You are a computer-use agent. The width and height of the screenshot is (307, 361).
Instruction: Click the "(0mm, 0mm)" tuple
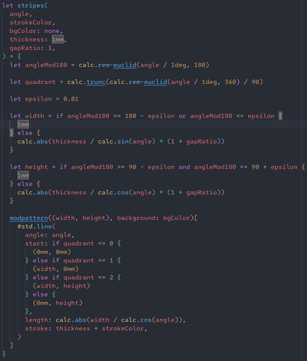tap(52, 252)
